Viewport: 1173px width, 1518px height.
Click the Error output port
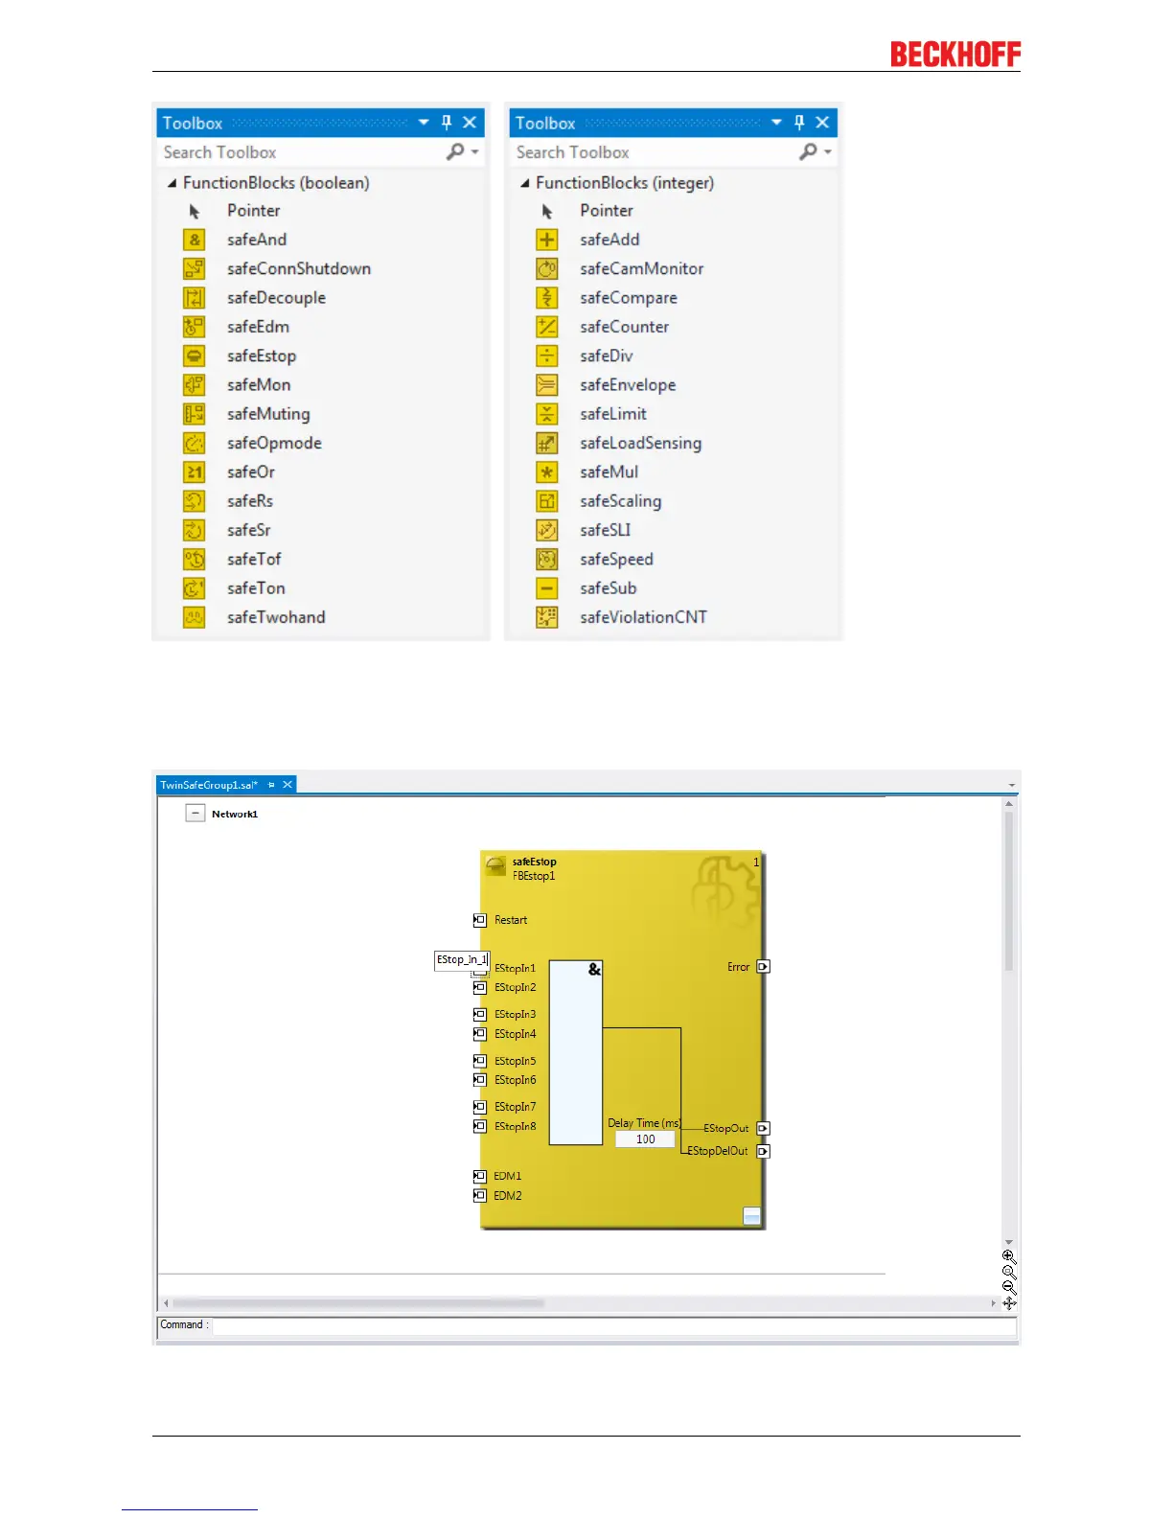(764, 967)
